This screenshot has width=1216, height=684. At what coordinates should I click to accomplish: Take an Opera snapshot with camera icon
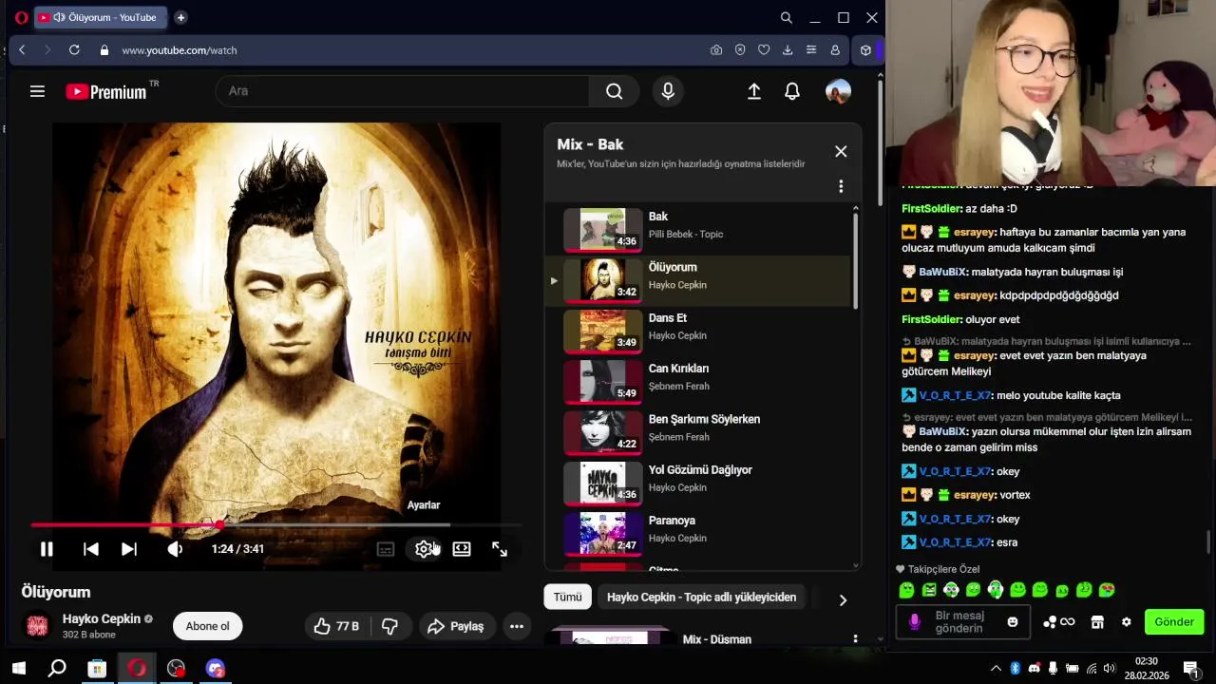(x=716, y=50)
